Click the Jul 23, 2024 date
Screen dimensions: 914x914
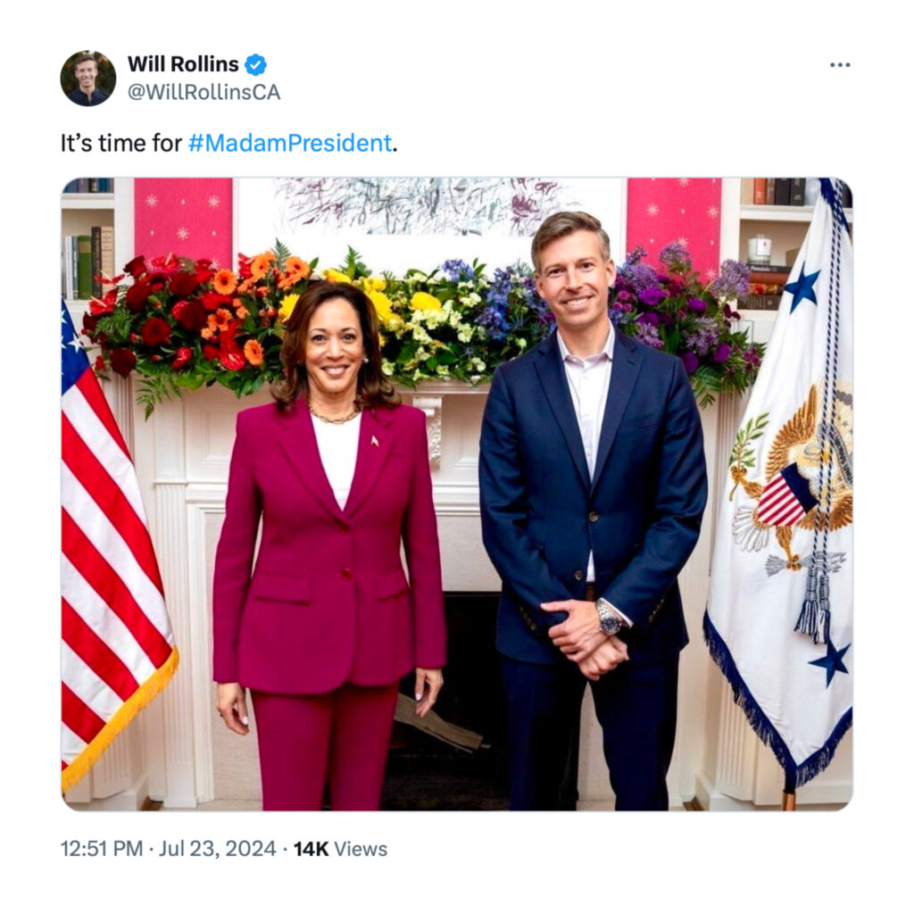(218, 849)
